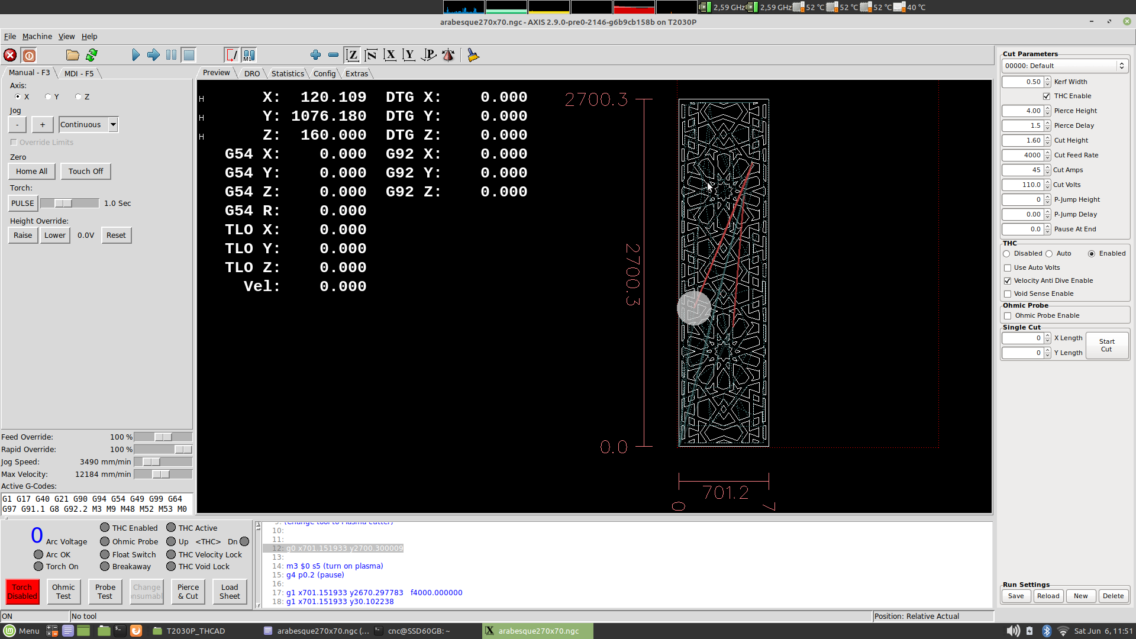
Task: Switch to MDI - F5 tab
Action: tap(79, 73)
